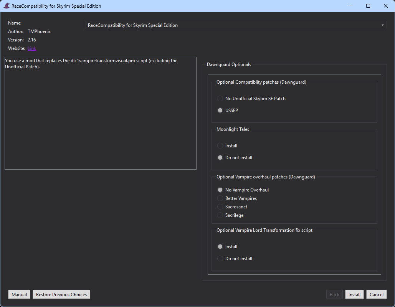Click the version value 2.16

coord(32,40)
